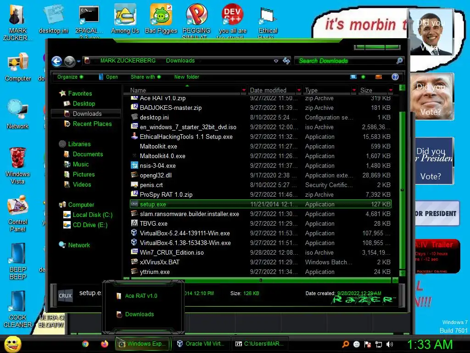Click MARK ZUCKERBERG in the address path

pos(128,61)
